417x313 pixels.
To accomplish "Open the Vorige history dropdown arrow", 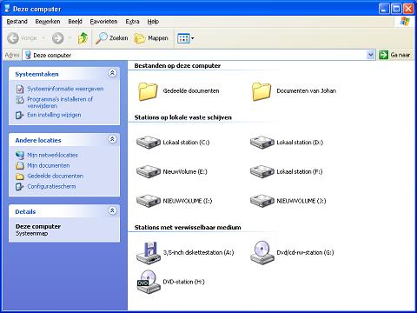I will [43, 38].
